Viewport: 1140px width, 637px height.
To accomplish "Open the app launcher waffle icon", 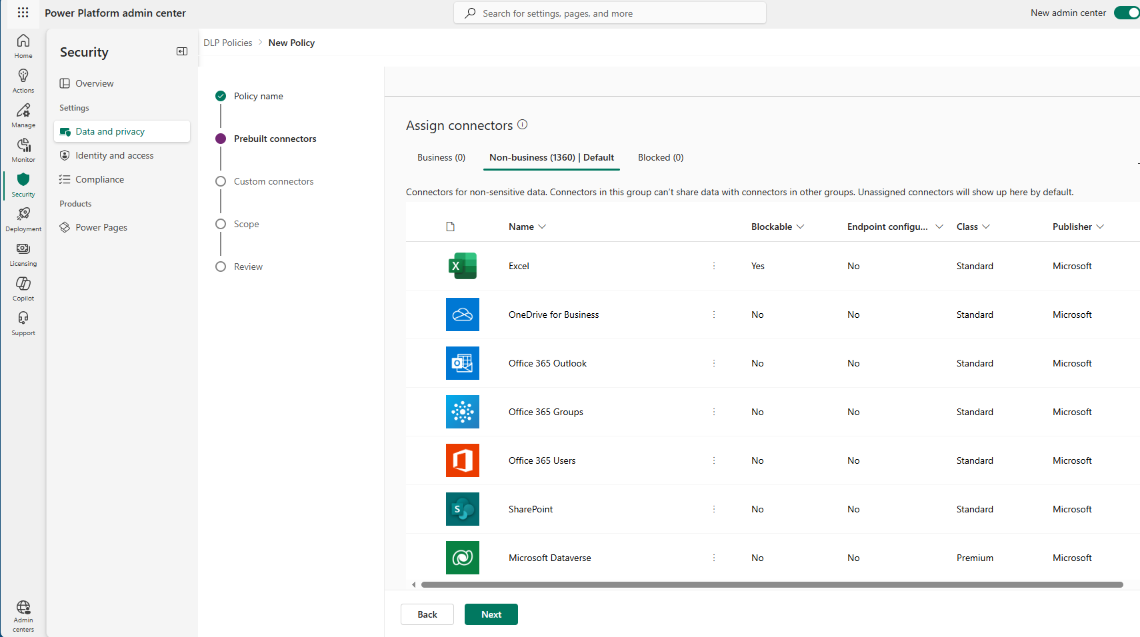I will pyautogui.click(x=23, y=13).
